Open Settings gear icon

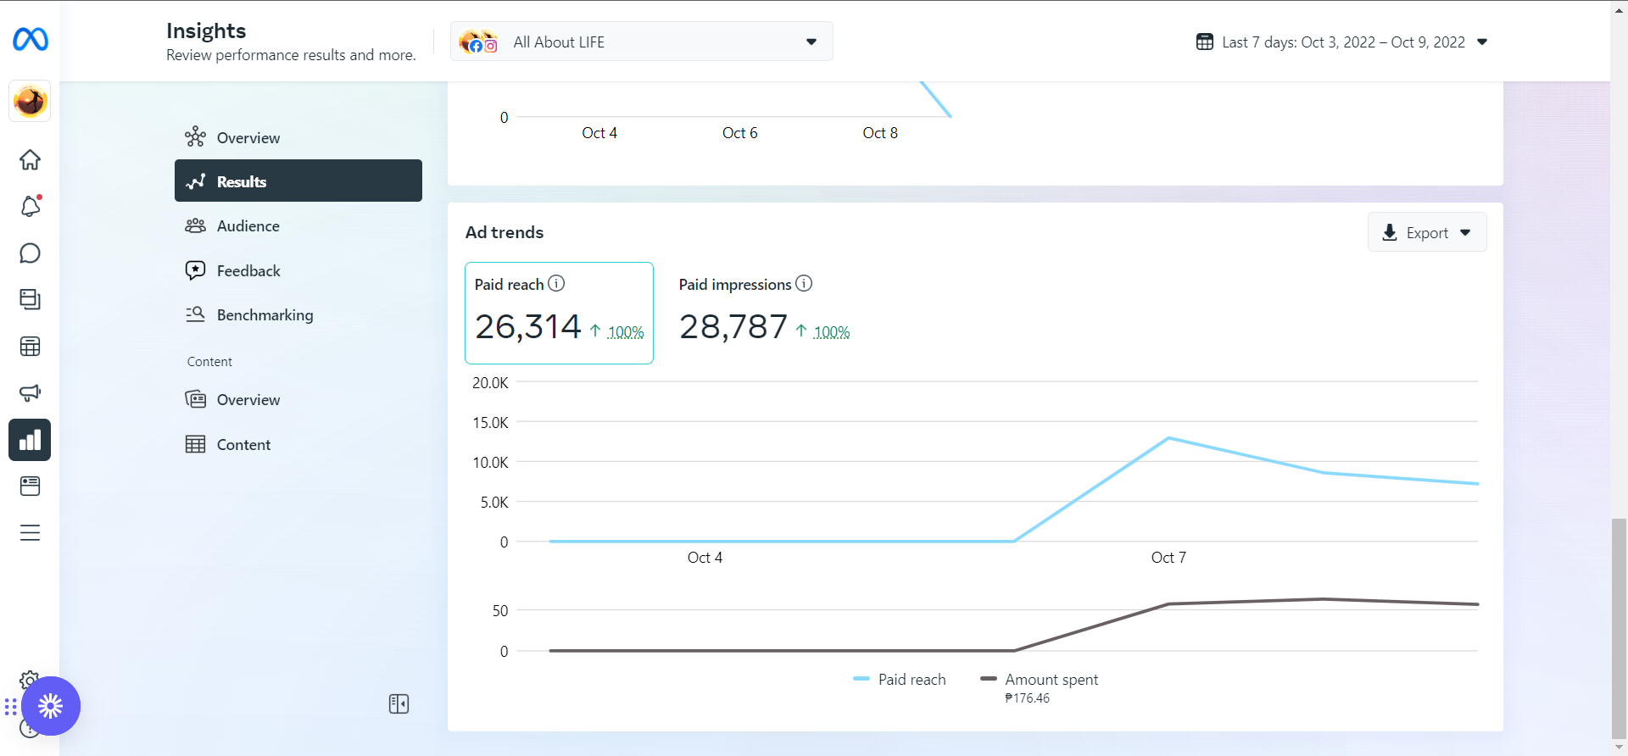pyautogui.click(x=30, y=679)
